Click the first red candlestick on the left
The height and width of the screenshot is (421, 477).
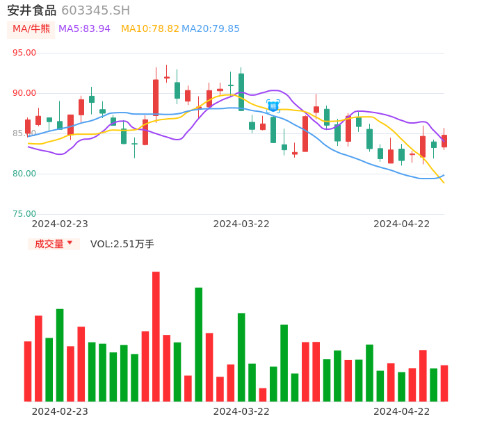point(28,126)
